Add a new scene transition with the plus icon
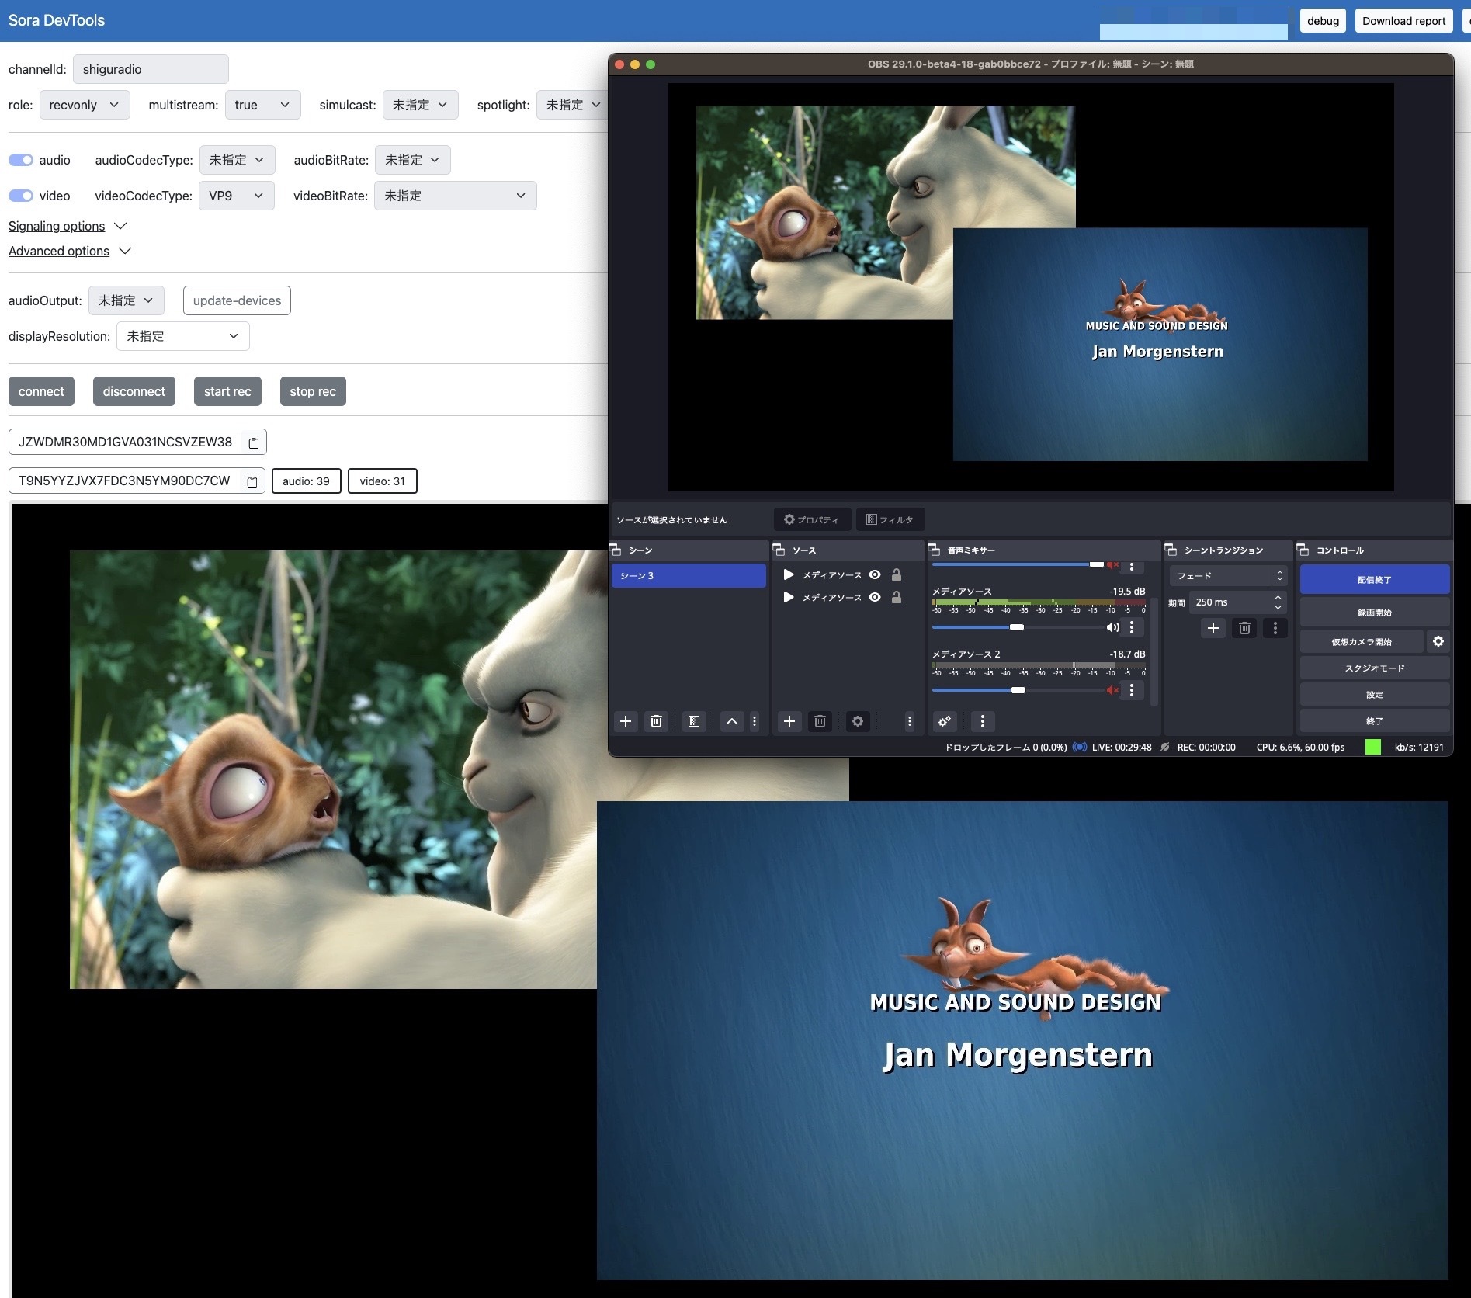 coord(1213,628)
